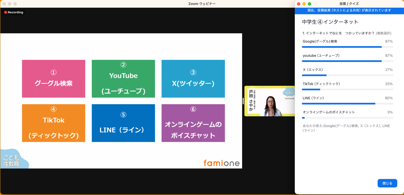Viewport: 404px width, 195px height.
Task: Click the yellow minimize button of poll window
Action: (304, 4)
